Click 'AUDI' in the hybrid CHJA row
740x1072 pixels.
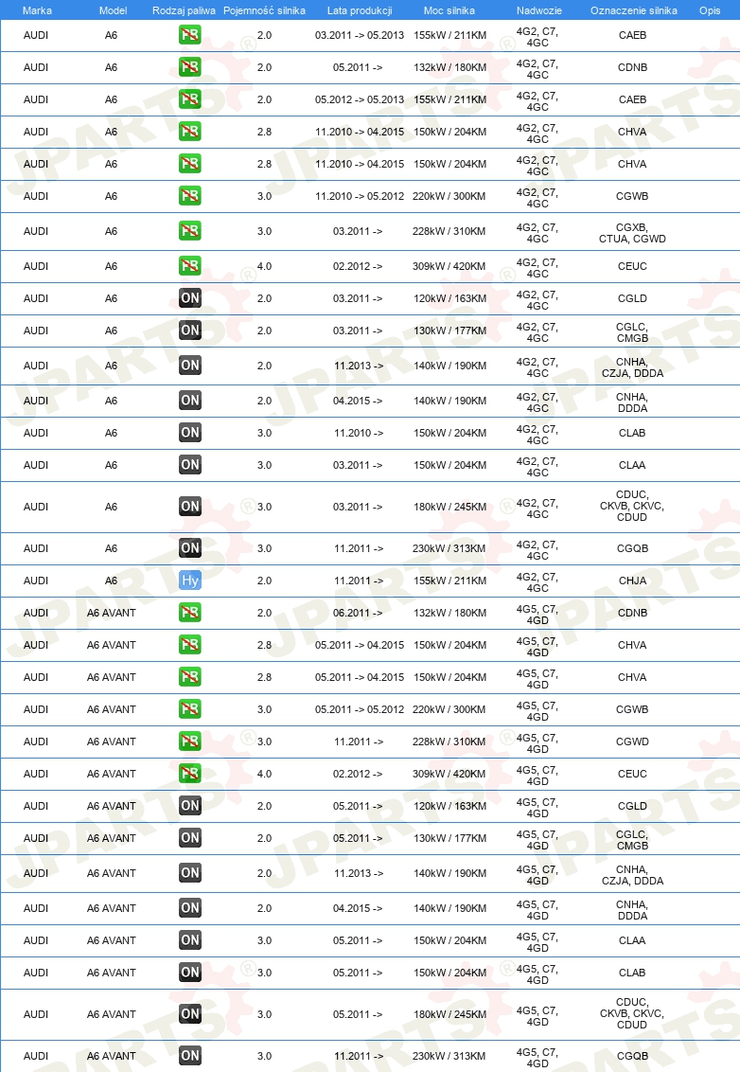36,581
